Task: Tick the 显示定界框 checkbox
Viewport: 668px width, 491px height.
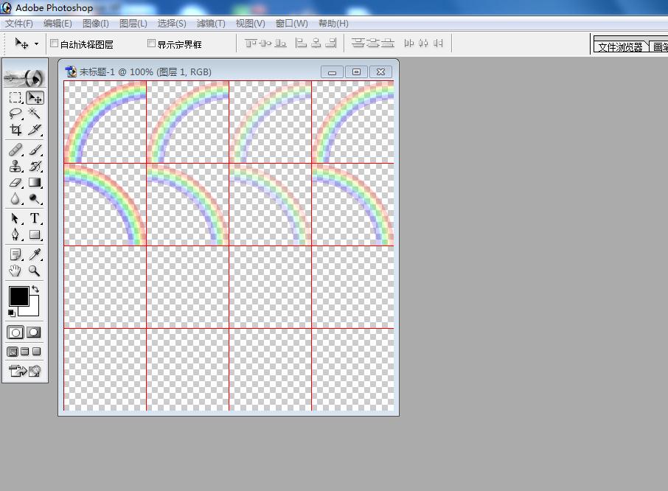Action: [x=151, y=43]
